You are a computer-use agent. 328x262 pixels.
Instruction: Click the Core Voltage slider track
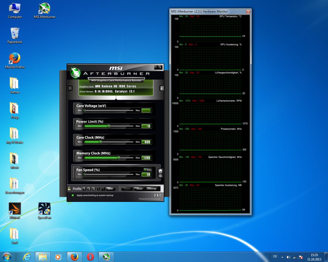(x=109, y=110)
